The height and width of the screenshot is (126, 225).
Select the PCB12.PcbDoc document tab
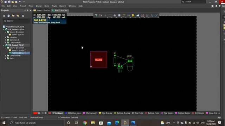pyautogui.click(x=60, y=10)
